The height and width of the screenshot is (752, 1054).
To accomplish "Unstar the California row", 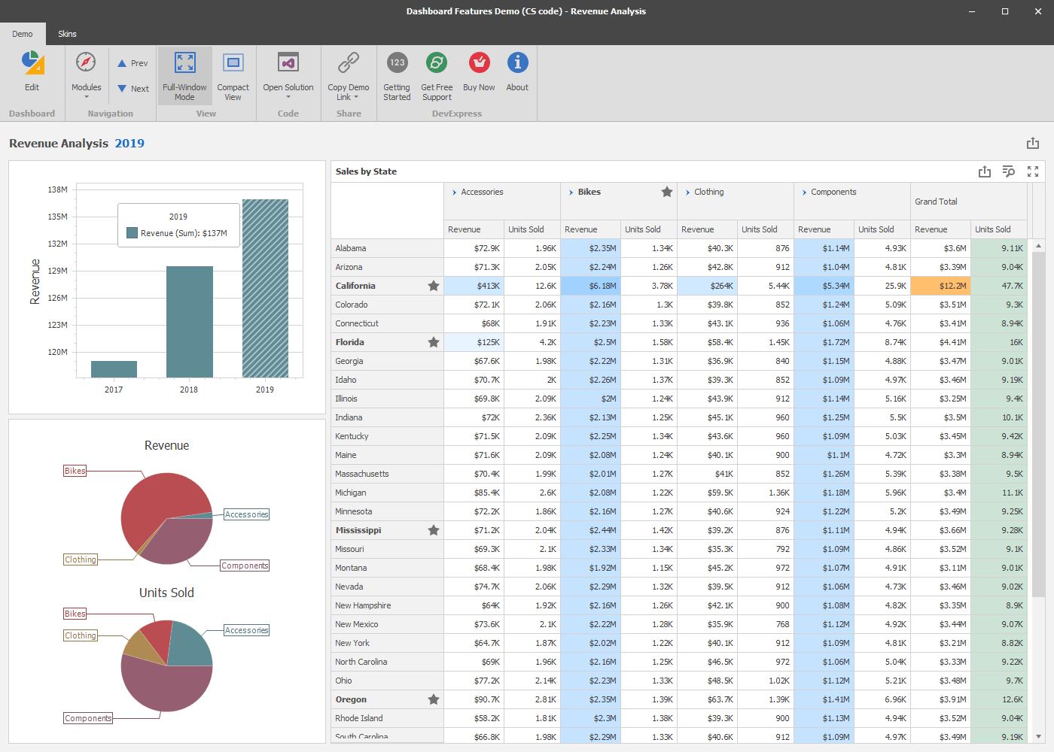I will pyautogui.click(x=434, y=286).
